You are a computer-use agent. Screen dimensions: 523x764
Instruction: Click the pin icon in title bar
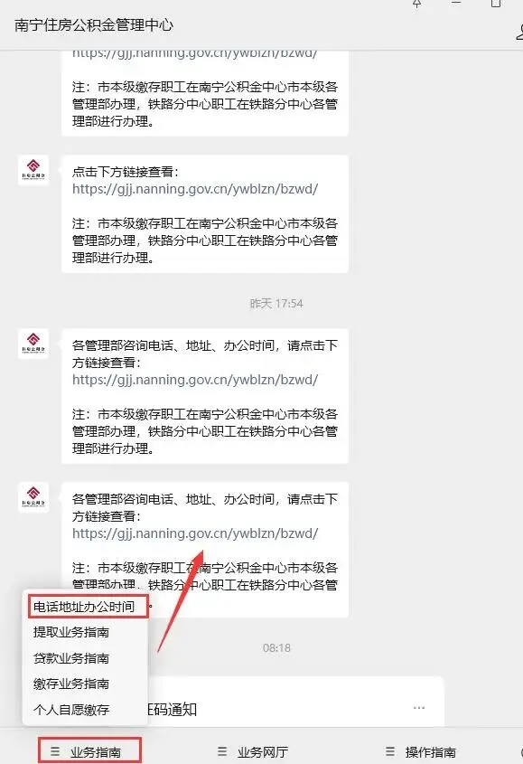(416, 4)
